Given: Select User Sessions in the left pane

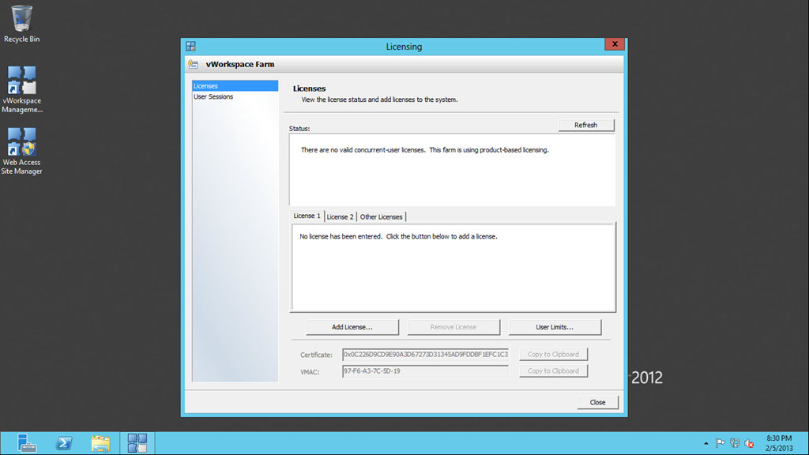Looking at the screenshot, I should [x=235, y=96].
